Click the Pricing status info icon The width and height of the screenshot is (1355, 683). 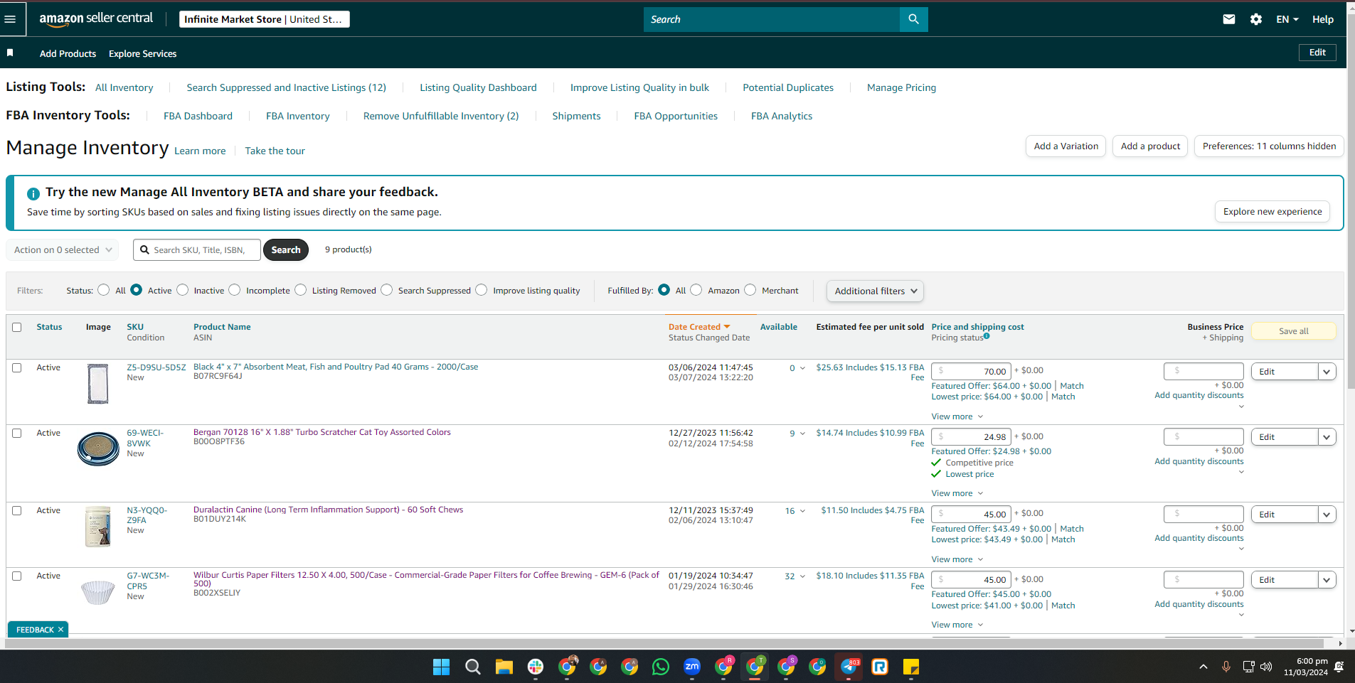(987, 336)
